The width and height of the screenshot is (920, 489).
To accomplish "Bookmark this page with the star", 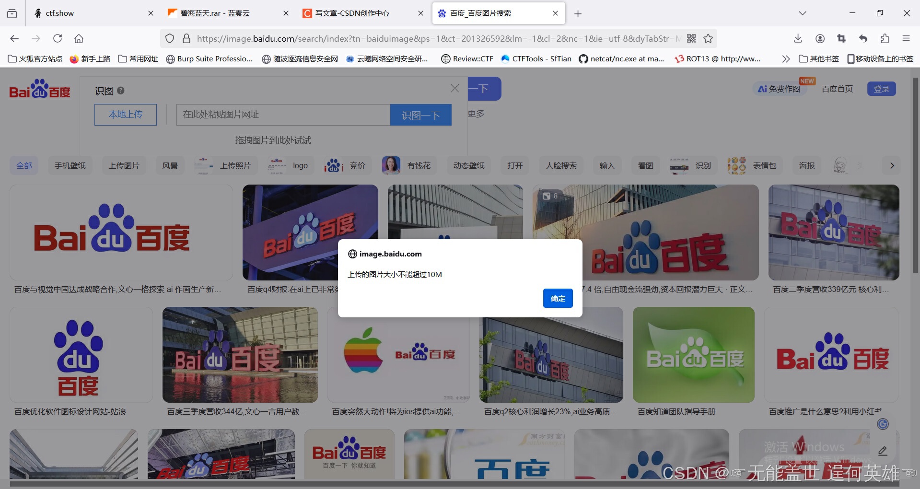I will click(x=708, y=38).
